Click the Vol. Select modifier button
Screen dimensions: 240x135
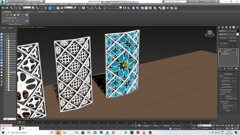[x=223, y=43]
